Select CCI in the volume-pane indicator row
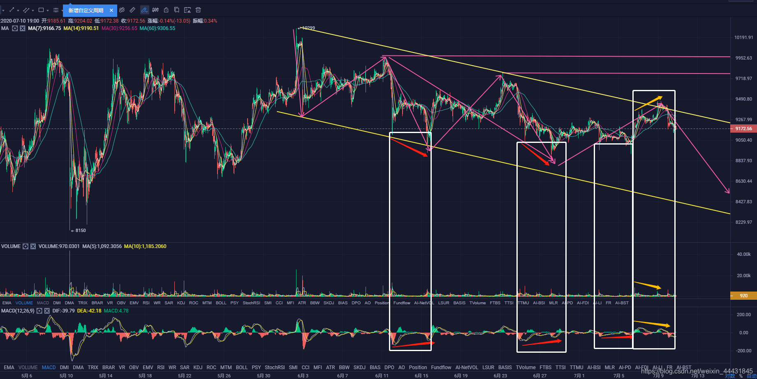Viewport: 757px width, 379px height. (x=279, y=303)
